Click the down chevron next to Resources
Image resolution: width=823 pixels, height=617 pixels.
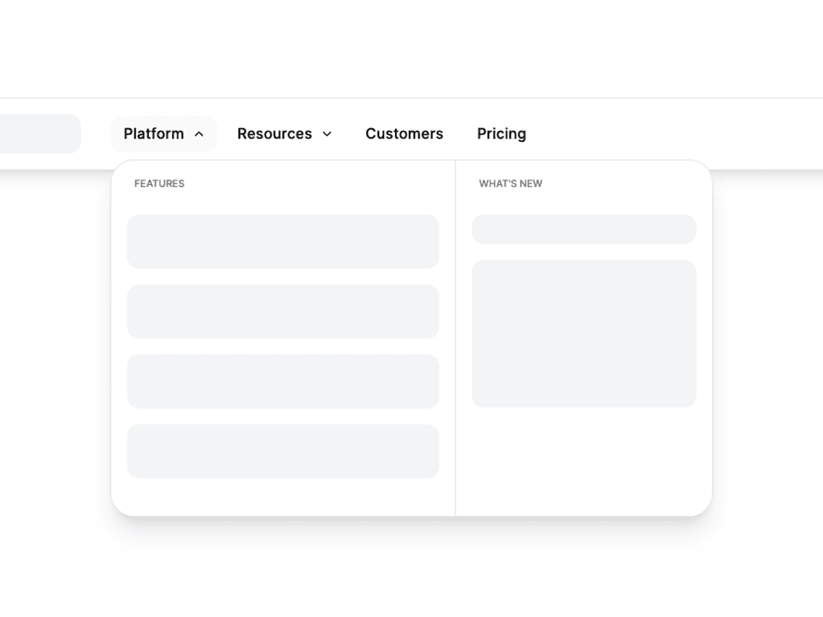[327, 134]
